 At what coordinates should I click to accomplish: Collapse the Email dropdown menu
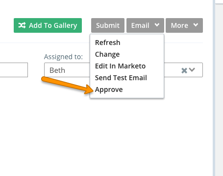coord(145,25)
